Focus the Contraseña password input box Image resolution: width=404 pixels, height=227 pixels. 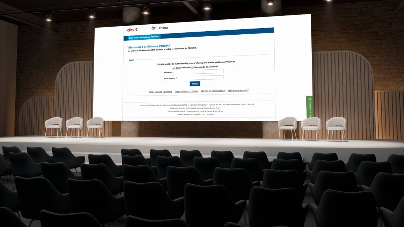(x=209, y=77)
